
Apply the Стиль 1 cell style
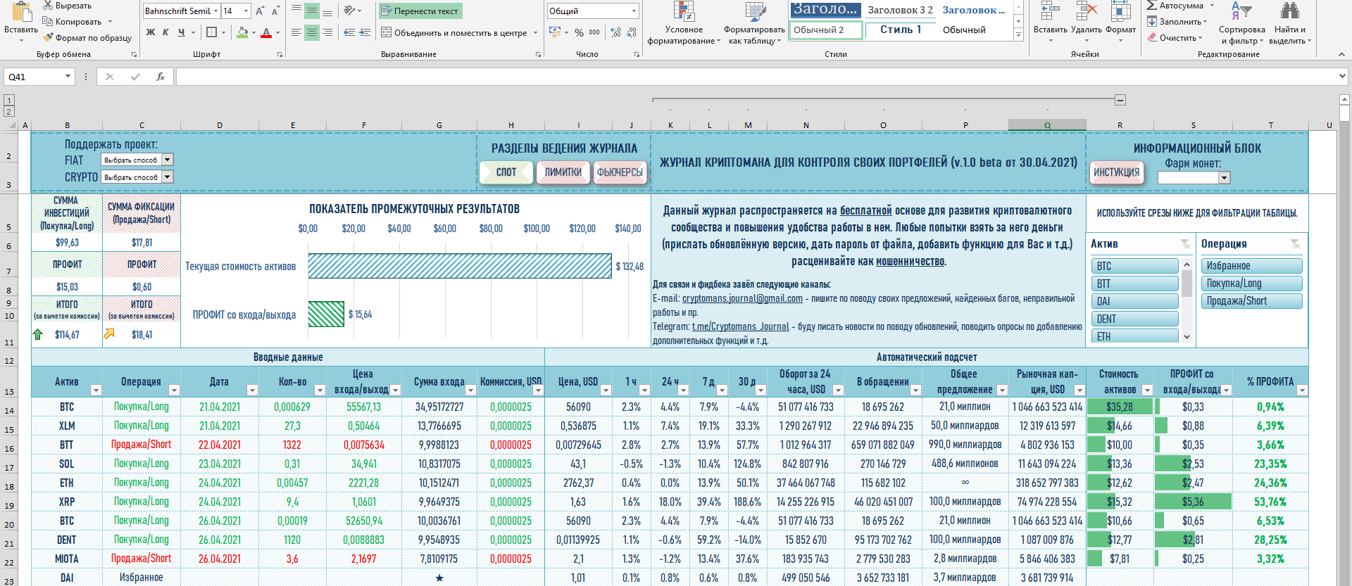(x=901, y=30)
